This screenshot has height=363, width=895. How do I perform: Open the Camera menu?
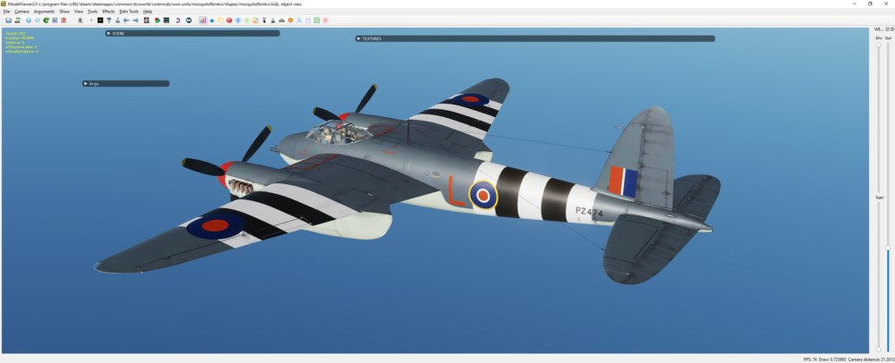click(21, 12)
